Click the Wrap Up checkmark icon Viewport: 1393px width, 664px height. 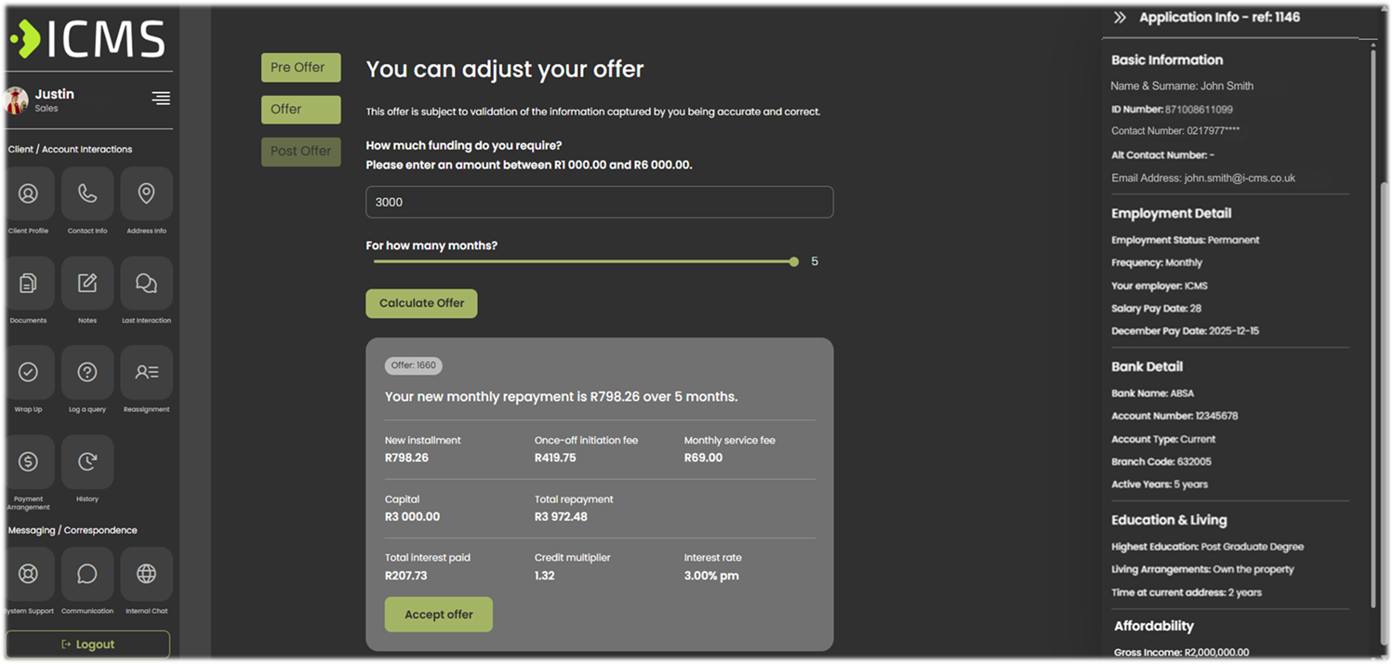click(x=28, y=372)
